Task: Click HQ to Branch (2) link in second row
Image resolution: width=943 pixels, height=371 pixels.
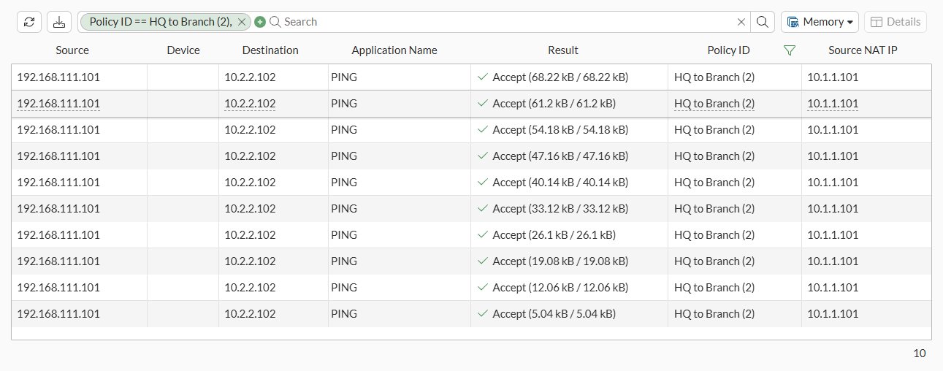Action: coord(714,104)
